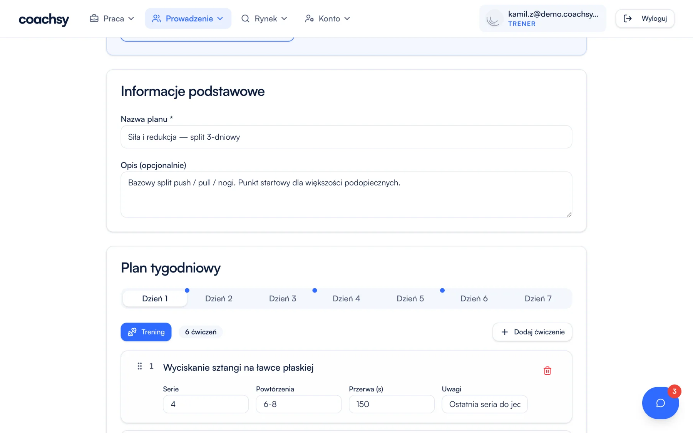The image size is (693, 433).
Task: Click the 'Opis (opcjonalnie)' label
Action: click(x=154, y=166)
